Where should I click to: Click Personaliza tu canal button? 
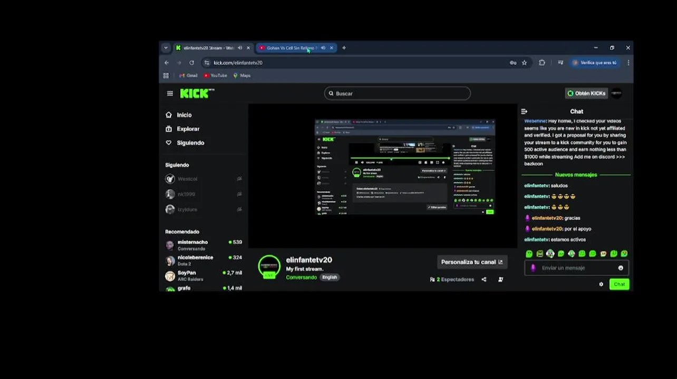point(472,262)
